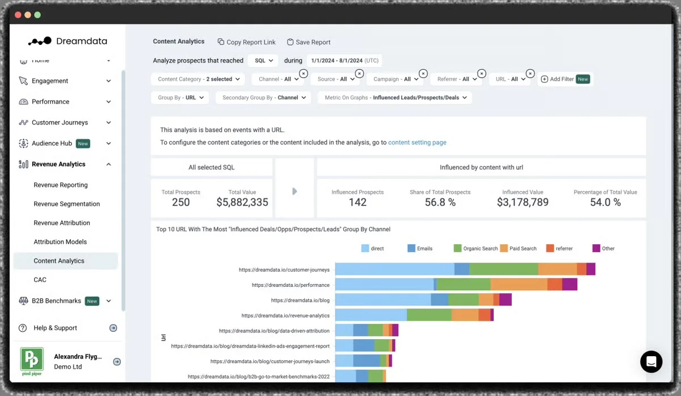Click the plus icon on Add Filter
The height and width of the screenshot is (396, 681).
click(544, 80)
